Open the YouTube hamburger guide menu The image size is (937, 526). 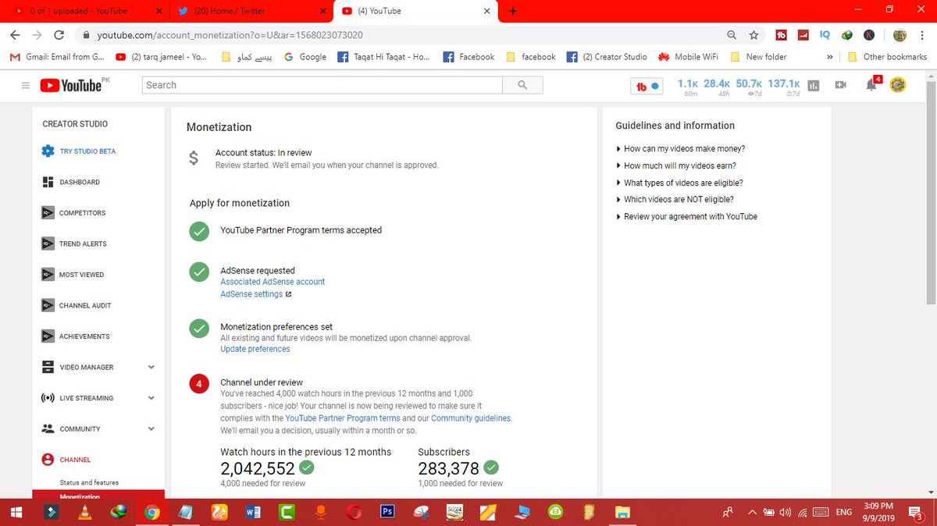coord(26,85)
